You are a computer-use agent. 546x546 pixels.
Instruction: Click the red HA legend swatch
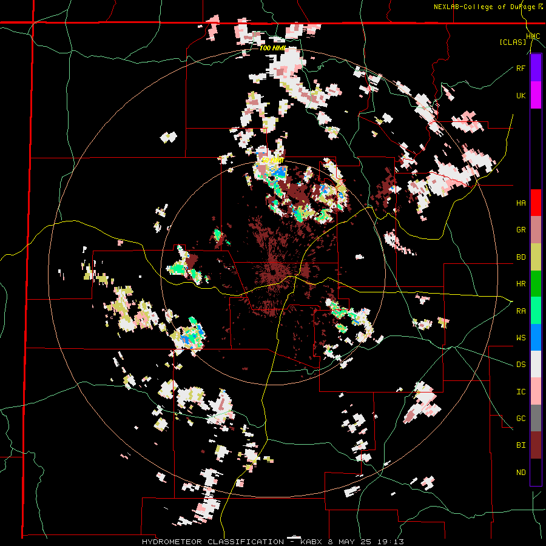536,203
